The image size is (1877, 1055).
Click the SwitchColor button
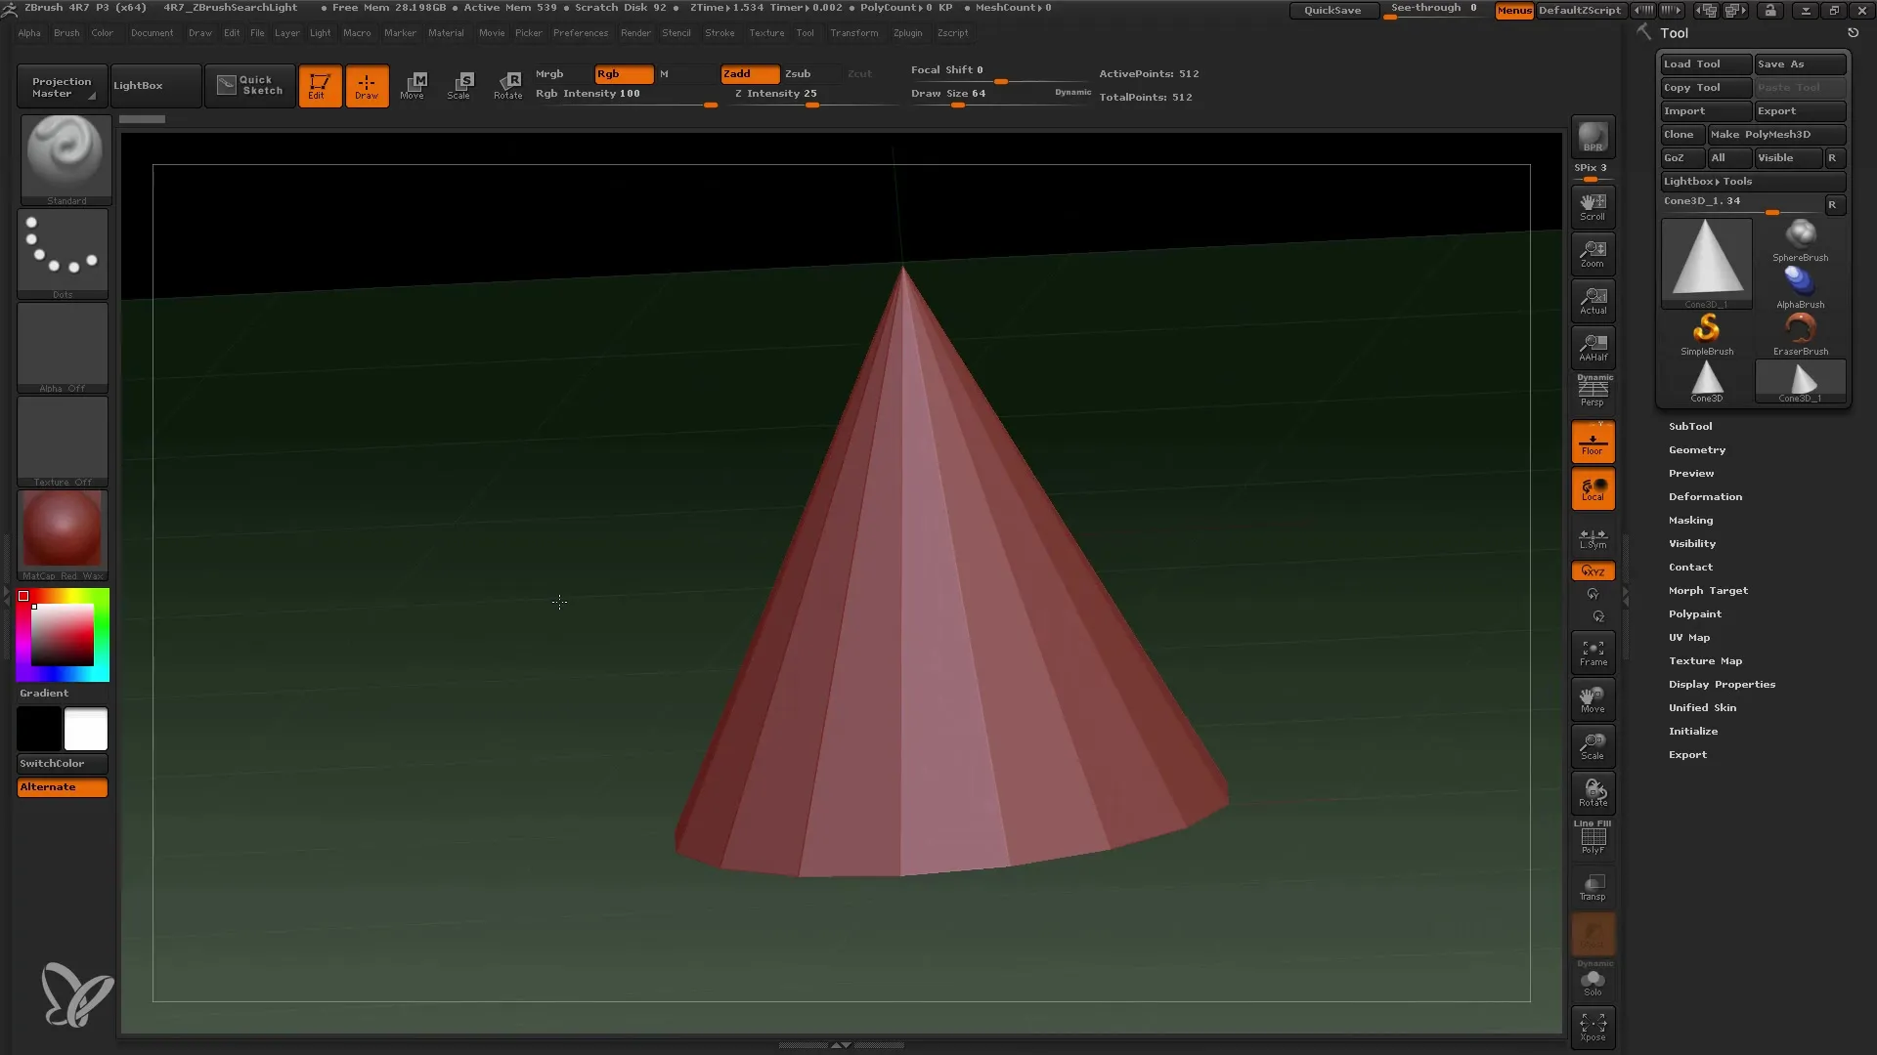63,764
